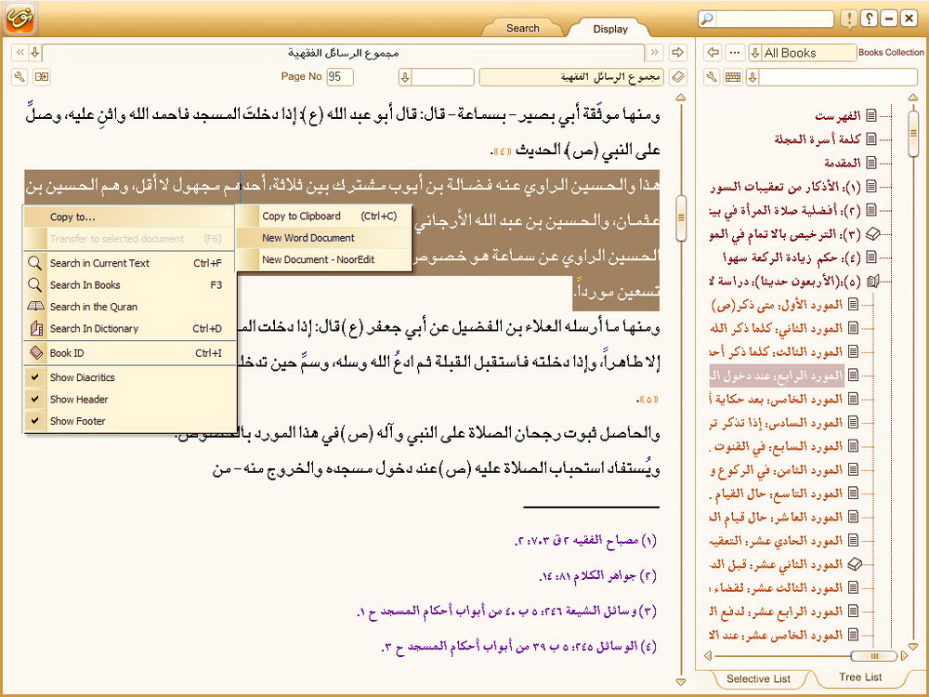Viewport: 929px width, 697px height.
Task: Open the on-screen keyboard icon
Action: [x=734, y=77]
